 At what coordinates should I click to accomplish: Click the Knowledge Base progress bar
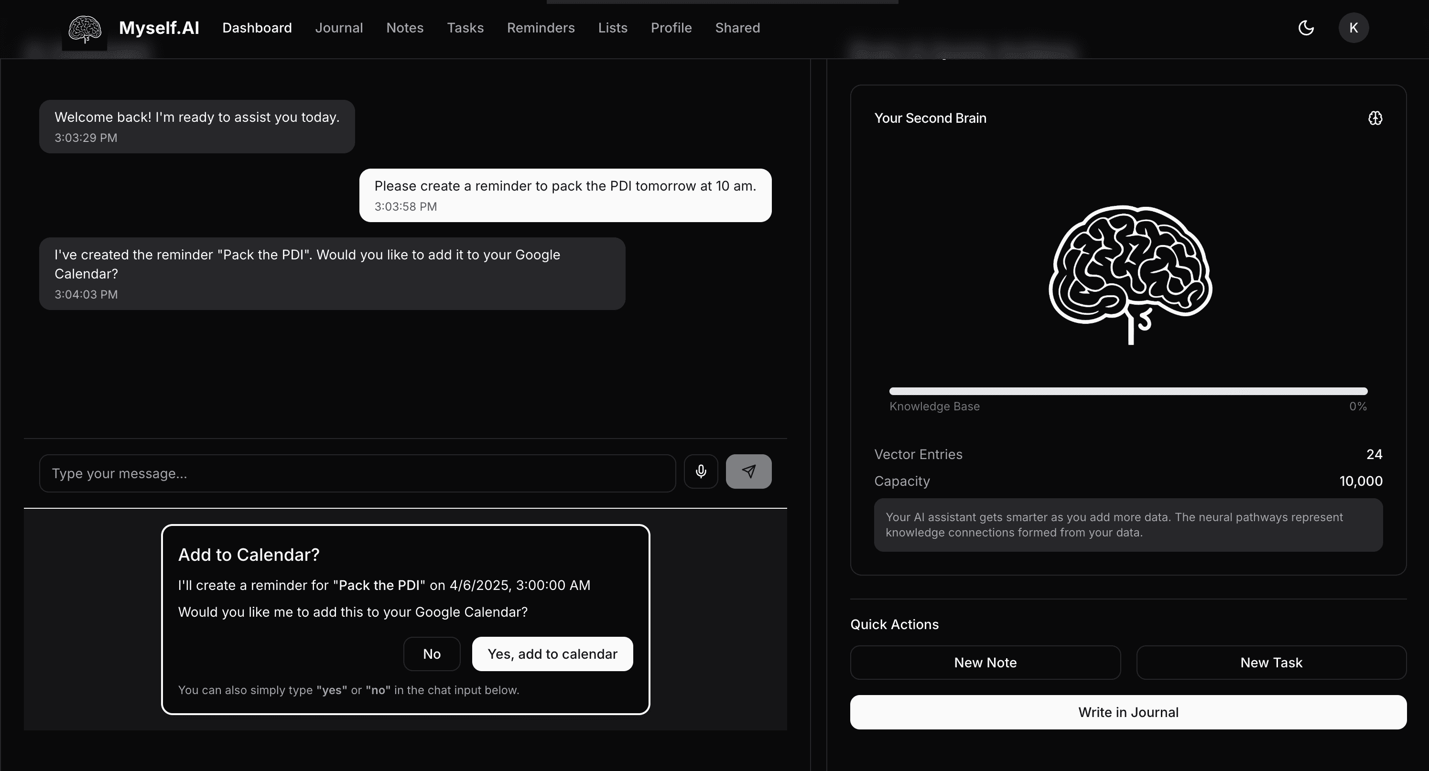click(x=1128, y=391)
